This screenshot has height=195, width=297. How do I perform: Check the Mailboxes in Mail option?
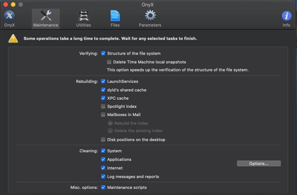pos(103,115)
